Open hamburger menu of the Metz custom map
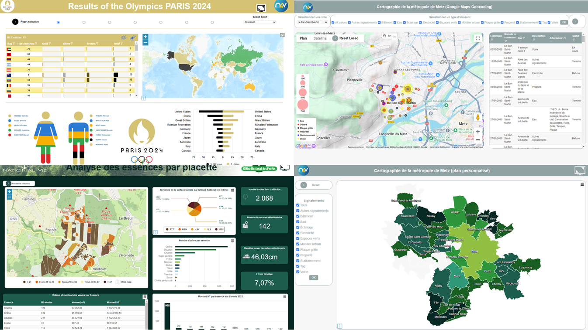 [x=582, y=184]
